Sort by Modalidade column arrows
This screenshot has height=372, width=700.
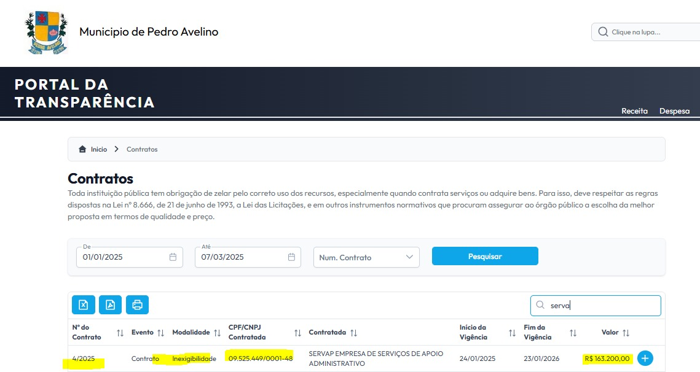click(x=218, y=333)
